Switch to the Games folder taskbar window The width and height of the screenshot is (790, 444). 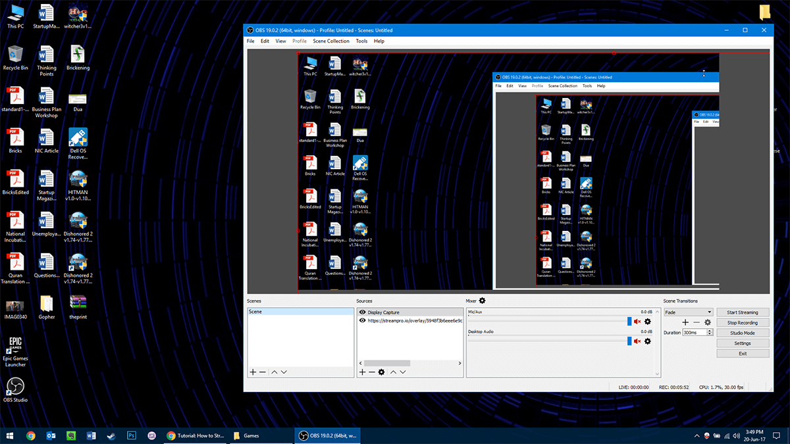click(x=260, y=435)
